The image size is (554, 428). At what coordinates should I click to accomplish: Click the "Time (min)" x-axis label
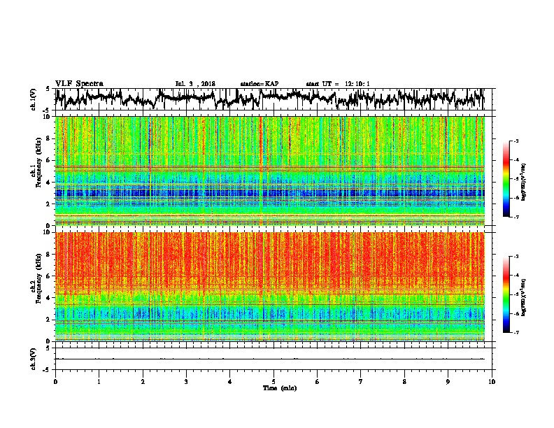click(x=280, y=388)
